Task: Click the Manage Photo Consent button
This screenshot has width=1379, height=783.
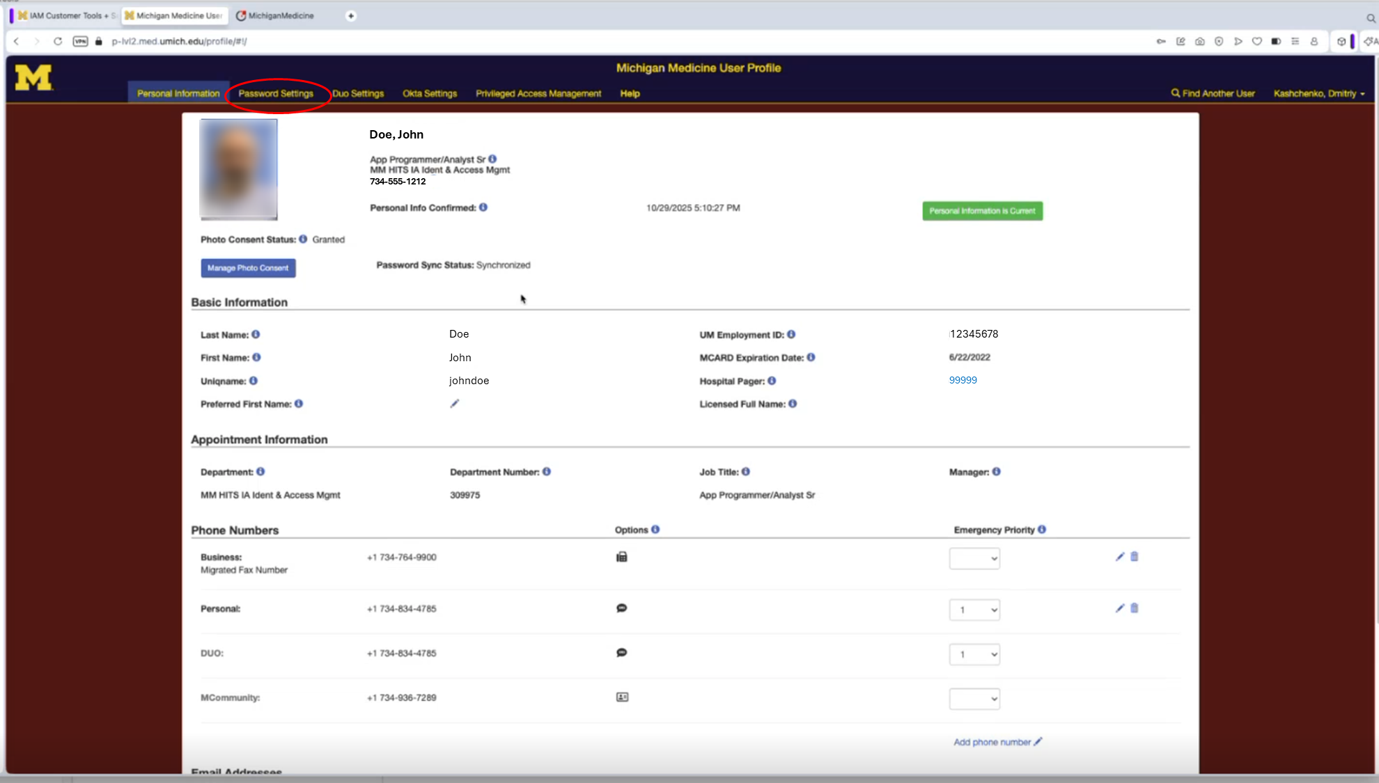Action: tap(248, 268)
